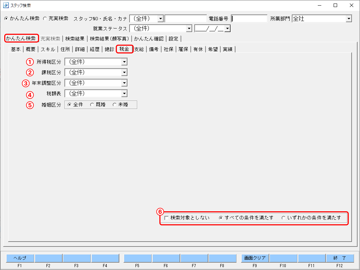Select 未婚 marital status option
The width and height of the screenshot is (360, 270).
[x=114, y=105]
